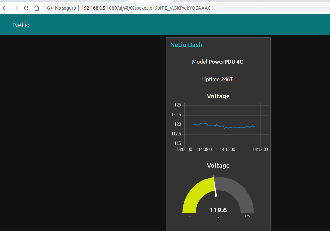Click the 'V' unit label under gauge
This screenshot has height=231, width=330.
[218, 217]
